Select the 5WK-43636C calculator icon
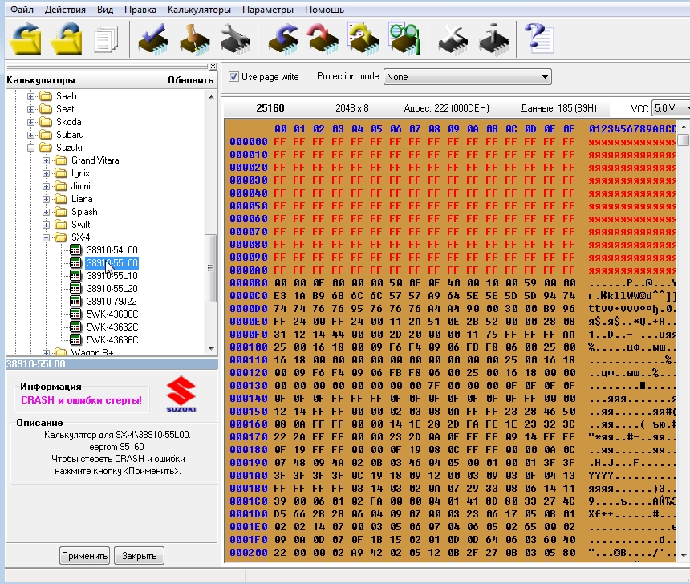The width and height of the screenshot is (690, 584). click(x=75, y=340)
